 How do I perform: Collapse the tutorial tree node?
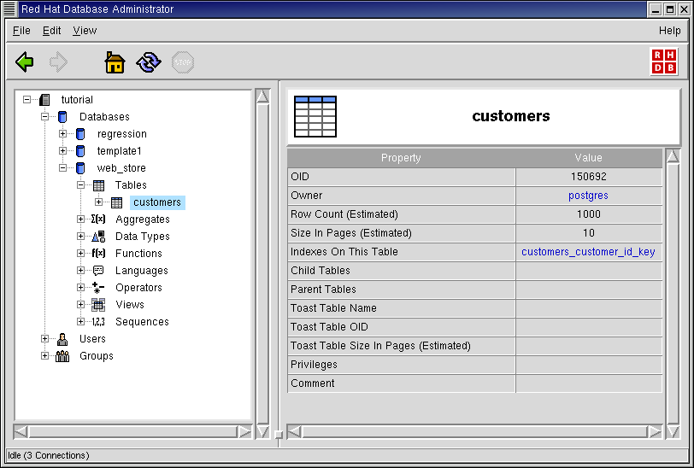[27, 100]
